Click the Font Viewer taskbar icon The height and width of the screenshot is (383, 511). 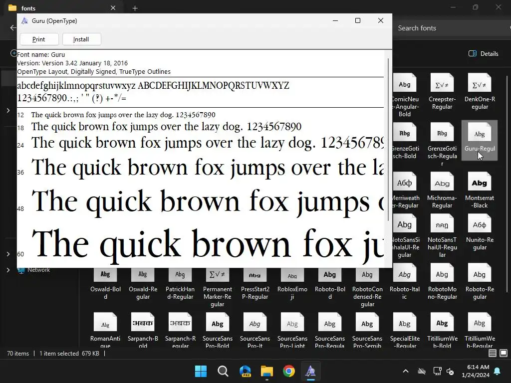coord(310,371)
